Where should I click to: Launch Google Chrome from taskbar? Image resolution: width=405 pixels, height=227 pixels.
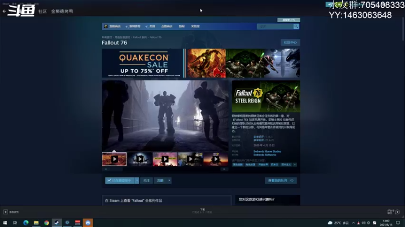[47, 223]
